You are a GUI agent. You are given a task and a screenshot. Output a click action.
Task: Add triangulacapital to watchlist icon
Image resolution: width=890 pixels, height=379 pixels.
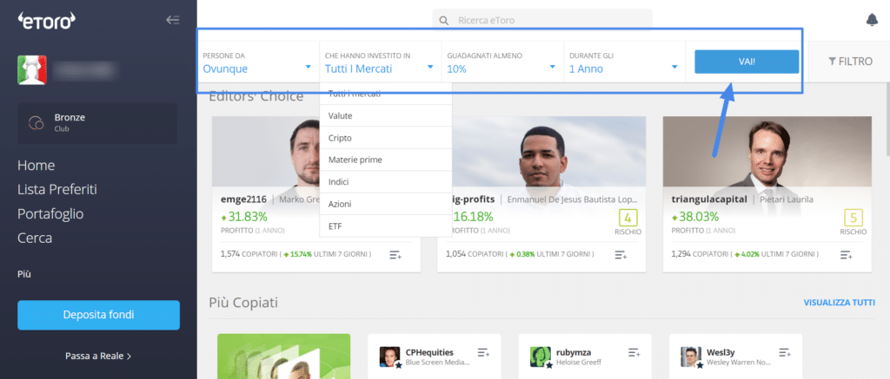tap(847, 255)
